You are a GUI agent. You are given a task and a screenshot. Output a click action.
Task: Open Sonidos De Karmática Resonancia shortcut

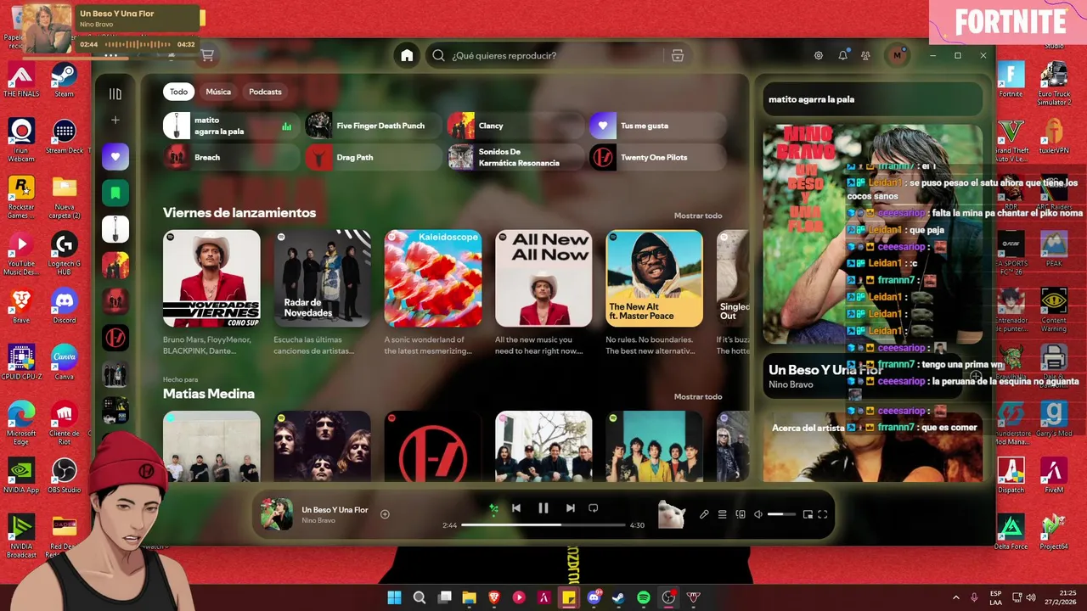pos(515,157)
